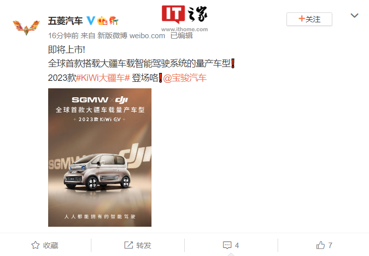Open the Wuling avatar profile picture
This screenshot has width=369, height=256.
point(26,27)
